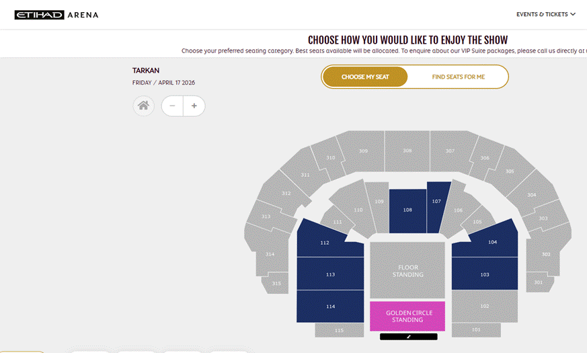This screenshot has height=353, width=587.
Task: Pick seating section 108
Action: click(x=407, y=210)
